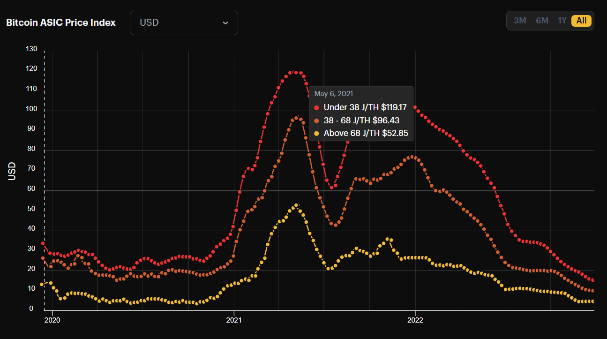
Task: Click the 130 y-axis label
Action: click(31, 49)
